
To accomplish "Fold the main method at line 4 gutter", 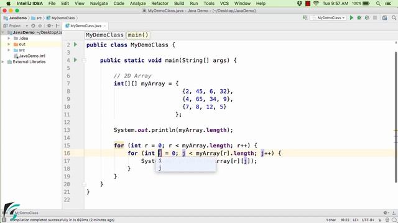I will click(x=85, y=61).
